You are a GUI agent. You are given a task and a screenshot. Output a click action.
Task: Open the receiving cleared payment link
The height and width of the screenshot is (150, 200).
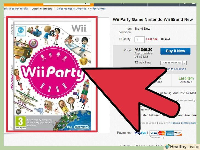(x=184, y=123)
